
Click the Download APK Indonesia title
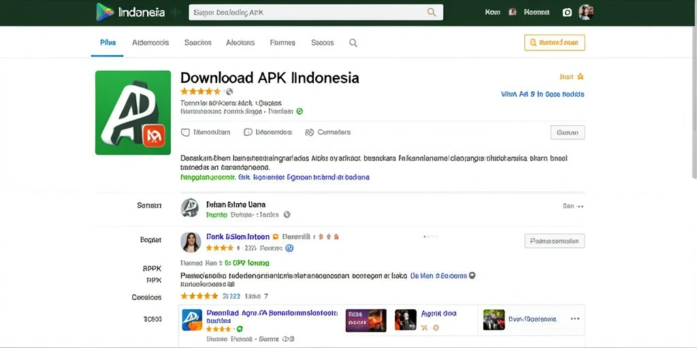(270, 77)
